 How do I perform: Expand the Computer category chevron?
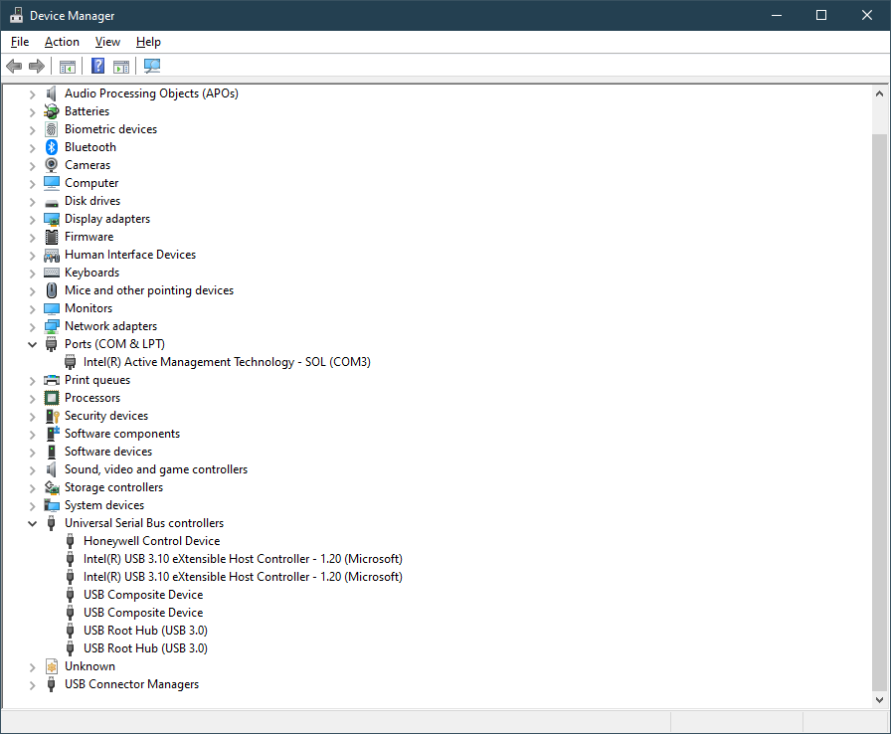click(x=33, y=183)
